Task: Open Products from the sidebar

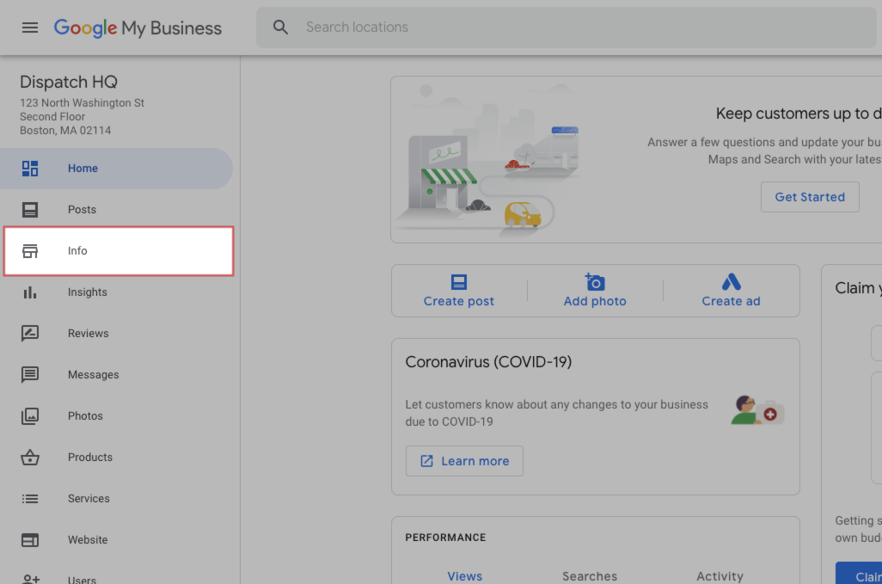Action: [x=116, y=458]
